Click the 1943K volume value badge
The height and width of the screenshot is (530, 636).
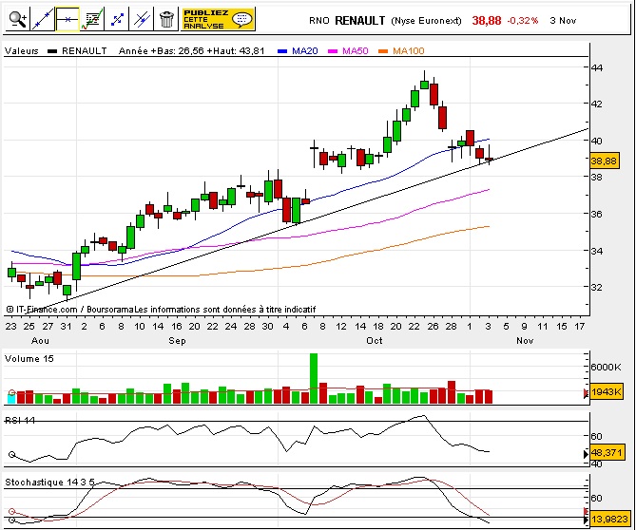point(606,392)
